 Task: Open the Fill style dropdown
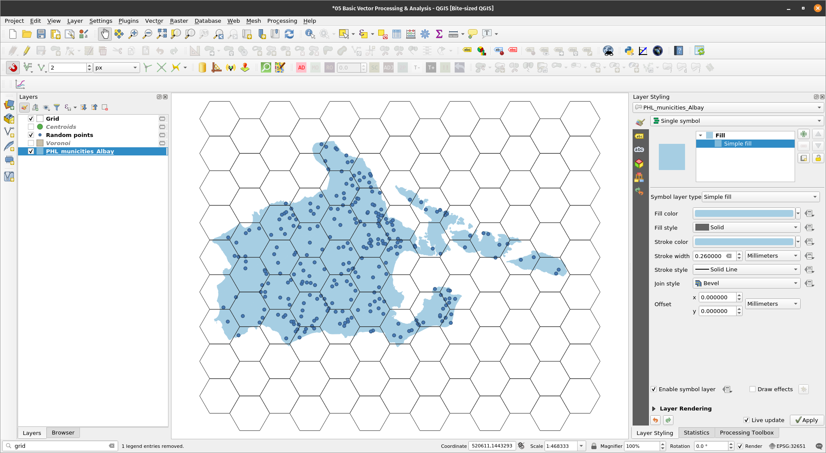pyautogui.click(x=746, y=228)
